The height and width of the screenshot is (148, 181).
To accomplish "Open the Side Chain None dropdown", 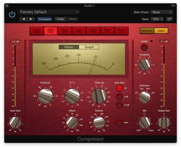I will pos(162,12).
